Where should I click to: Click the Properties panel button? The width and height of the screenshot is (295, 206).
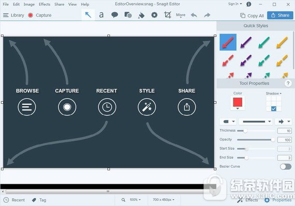pos(278,200)
